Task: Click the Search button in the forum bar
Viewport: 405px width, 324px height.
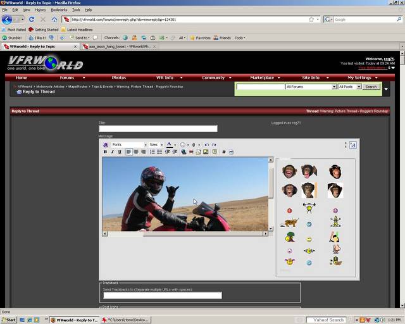Action: 371,87
